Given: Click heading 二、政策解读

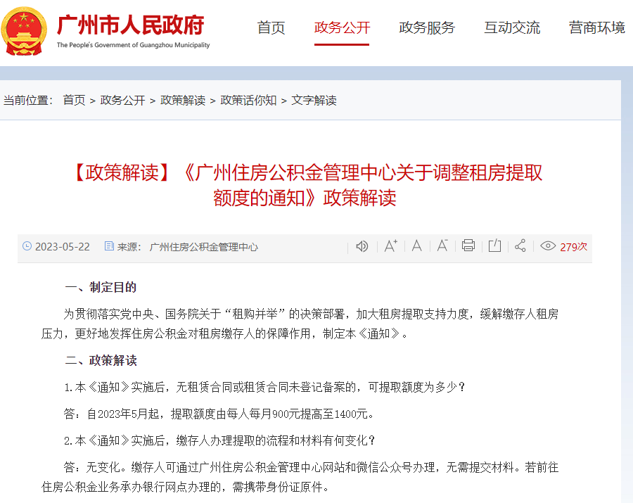Looking at the screenshot, I should (101, 360).
